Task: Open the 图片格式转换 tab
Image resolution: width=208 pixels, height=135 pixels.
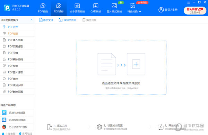Action: [x=114, y=8]
